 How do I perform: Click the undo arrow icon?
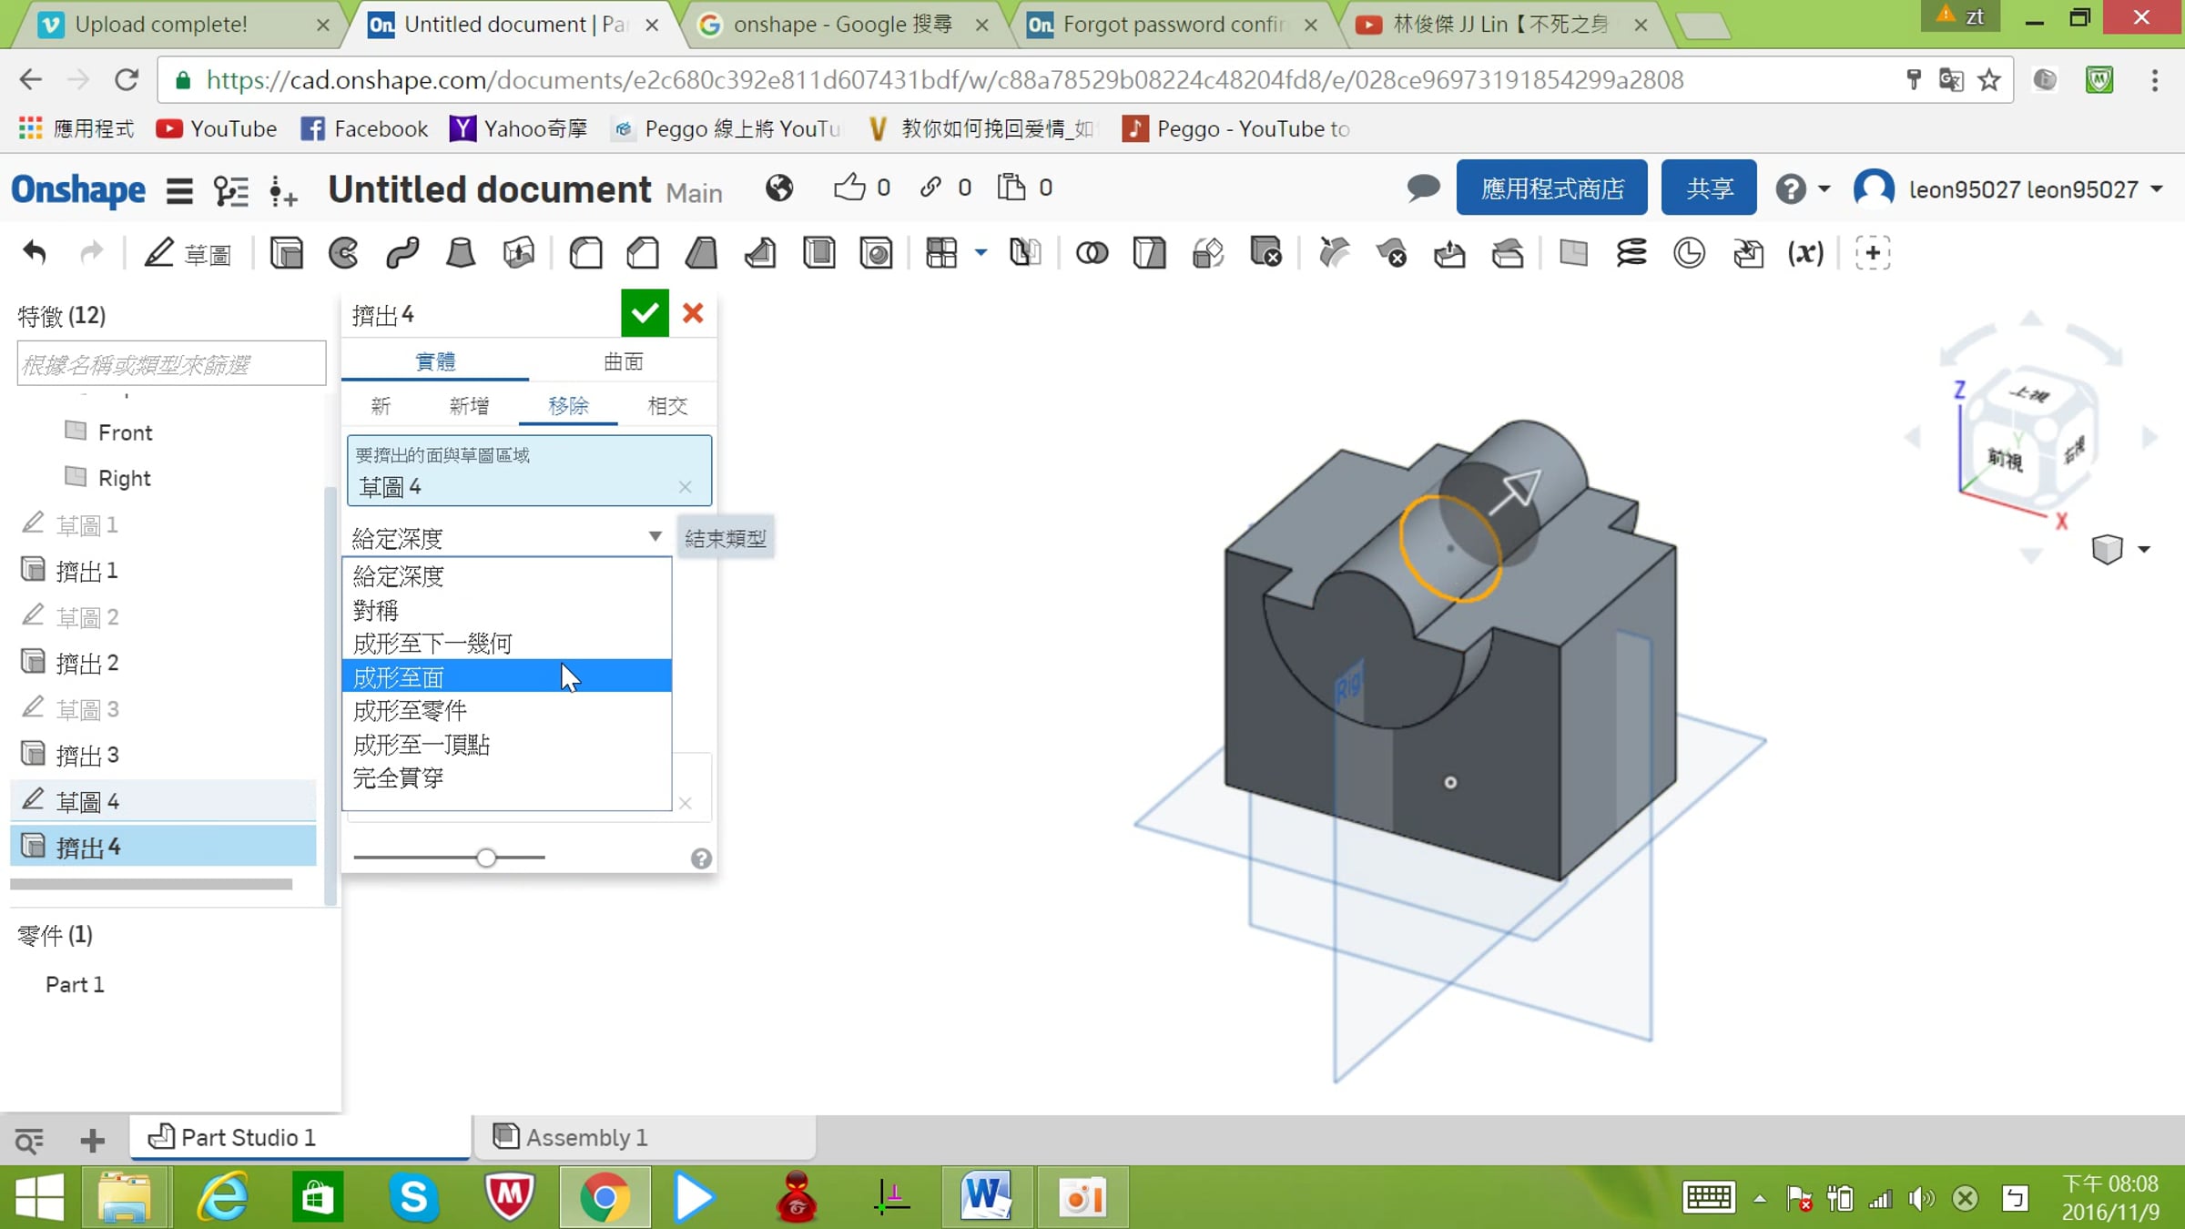[35, 252]
